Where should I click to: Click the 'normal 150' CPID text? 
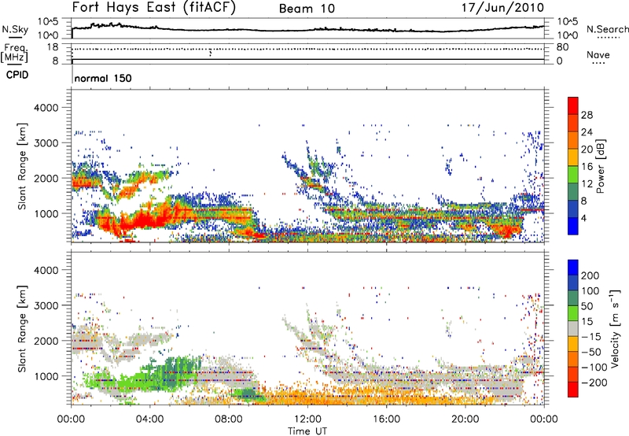(x=103, y=78)
